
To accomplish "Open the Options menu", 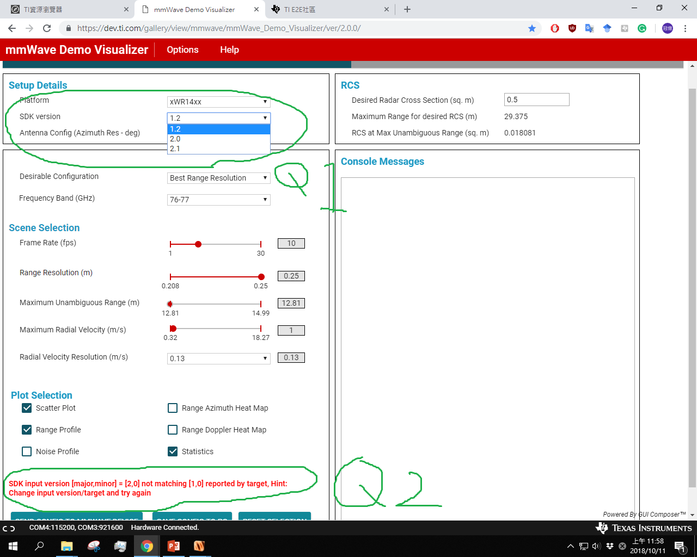I will coord(182,49).
